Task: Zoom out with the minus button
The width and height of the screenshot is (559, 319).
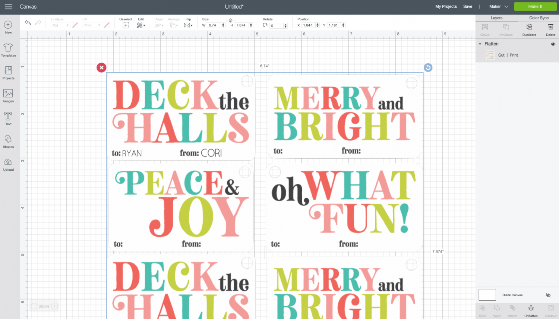Action: [x=34, y=306]
